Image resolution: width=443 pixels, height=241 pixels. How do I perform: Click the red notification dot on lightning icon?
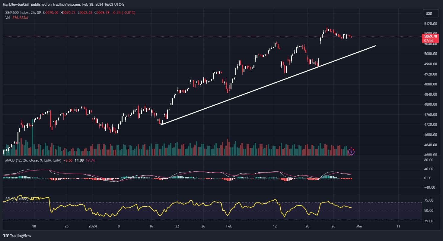pos(353,150)
